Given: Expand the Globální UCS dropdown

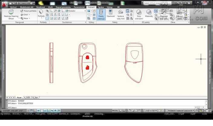Looking at the screenshot, I should click(85, 11).
